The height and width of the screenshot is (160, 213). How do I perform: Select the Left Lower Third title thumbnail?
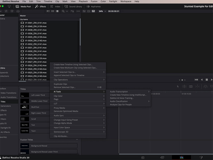(24, 95)
